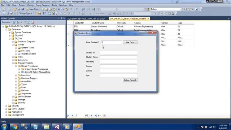Expand the Database Diagrams node
Screen dimensions: 231x130
tap(13, 42)
